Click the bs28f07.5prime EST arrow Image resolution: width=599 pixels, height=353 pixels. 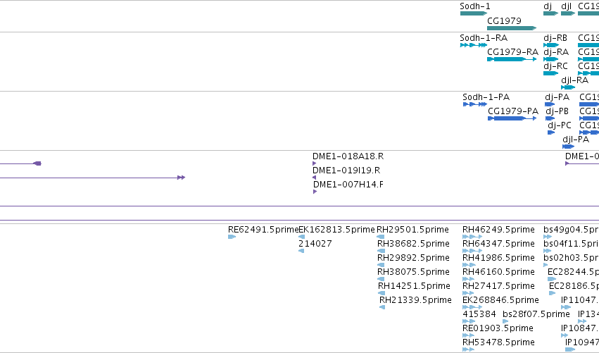505,321
